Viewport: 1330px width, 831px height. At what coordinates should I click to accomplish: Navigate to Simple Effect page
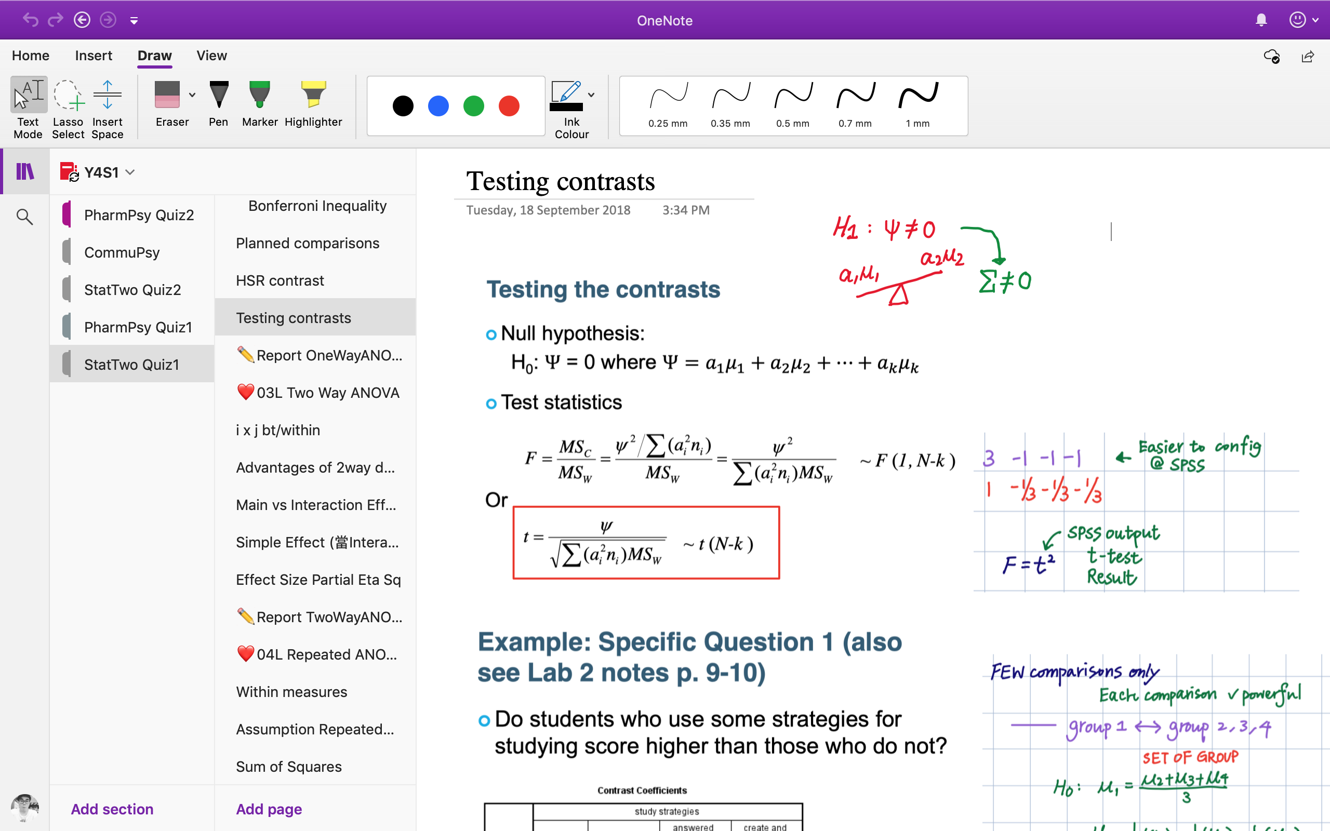coord(317,542)
